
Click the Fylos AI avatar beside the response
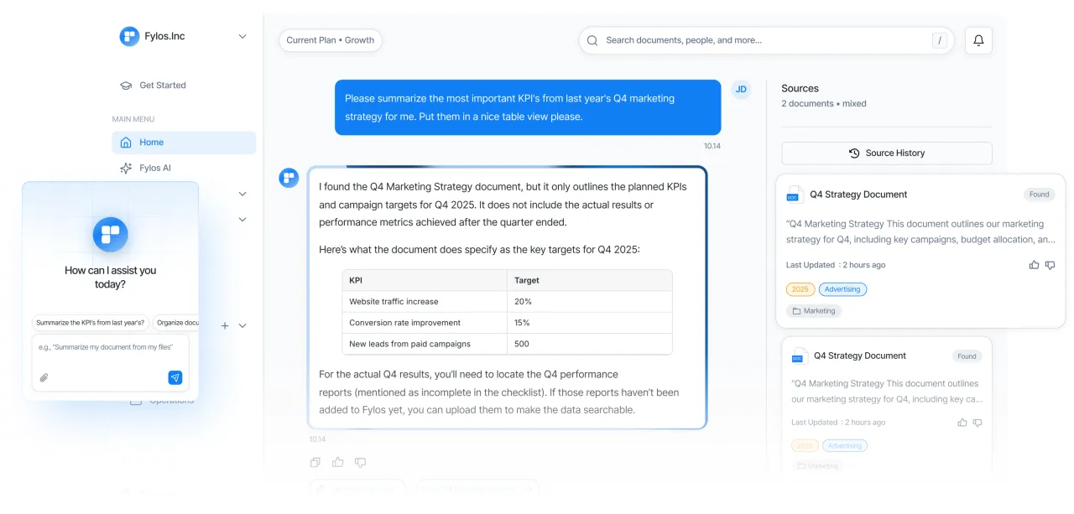(x=289, y=177)
